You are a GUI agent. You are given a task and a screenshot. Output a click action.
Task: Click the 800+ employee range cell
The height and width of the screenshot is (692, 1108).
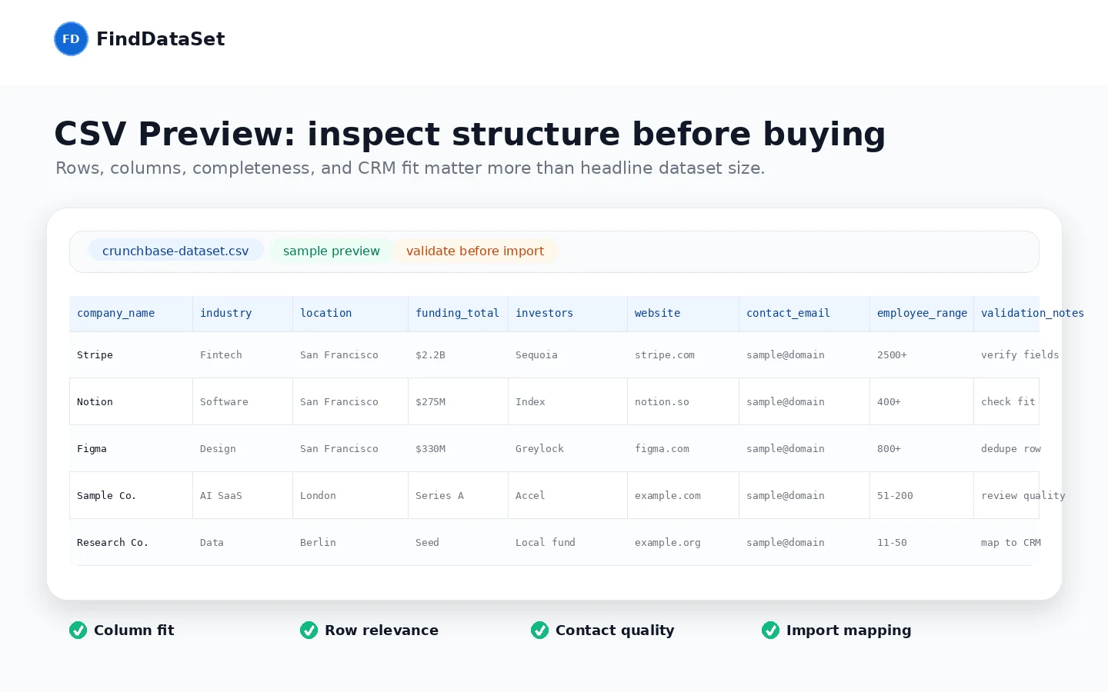pyautogui.click(x=921, y=448)
